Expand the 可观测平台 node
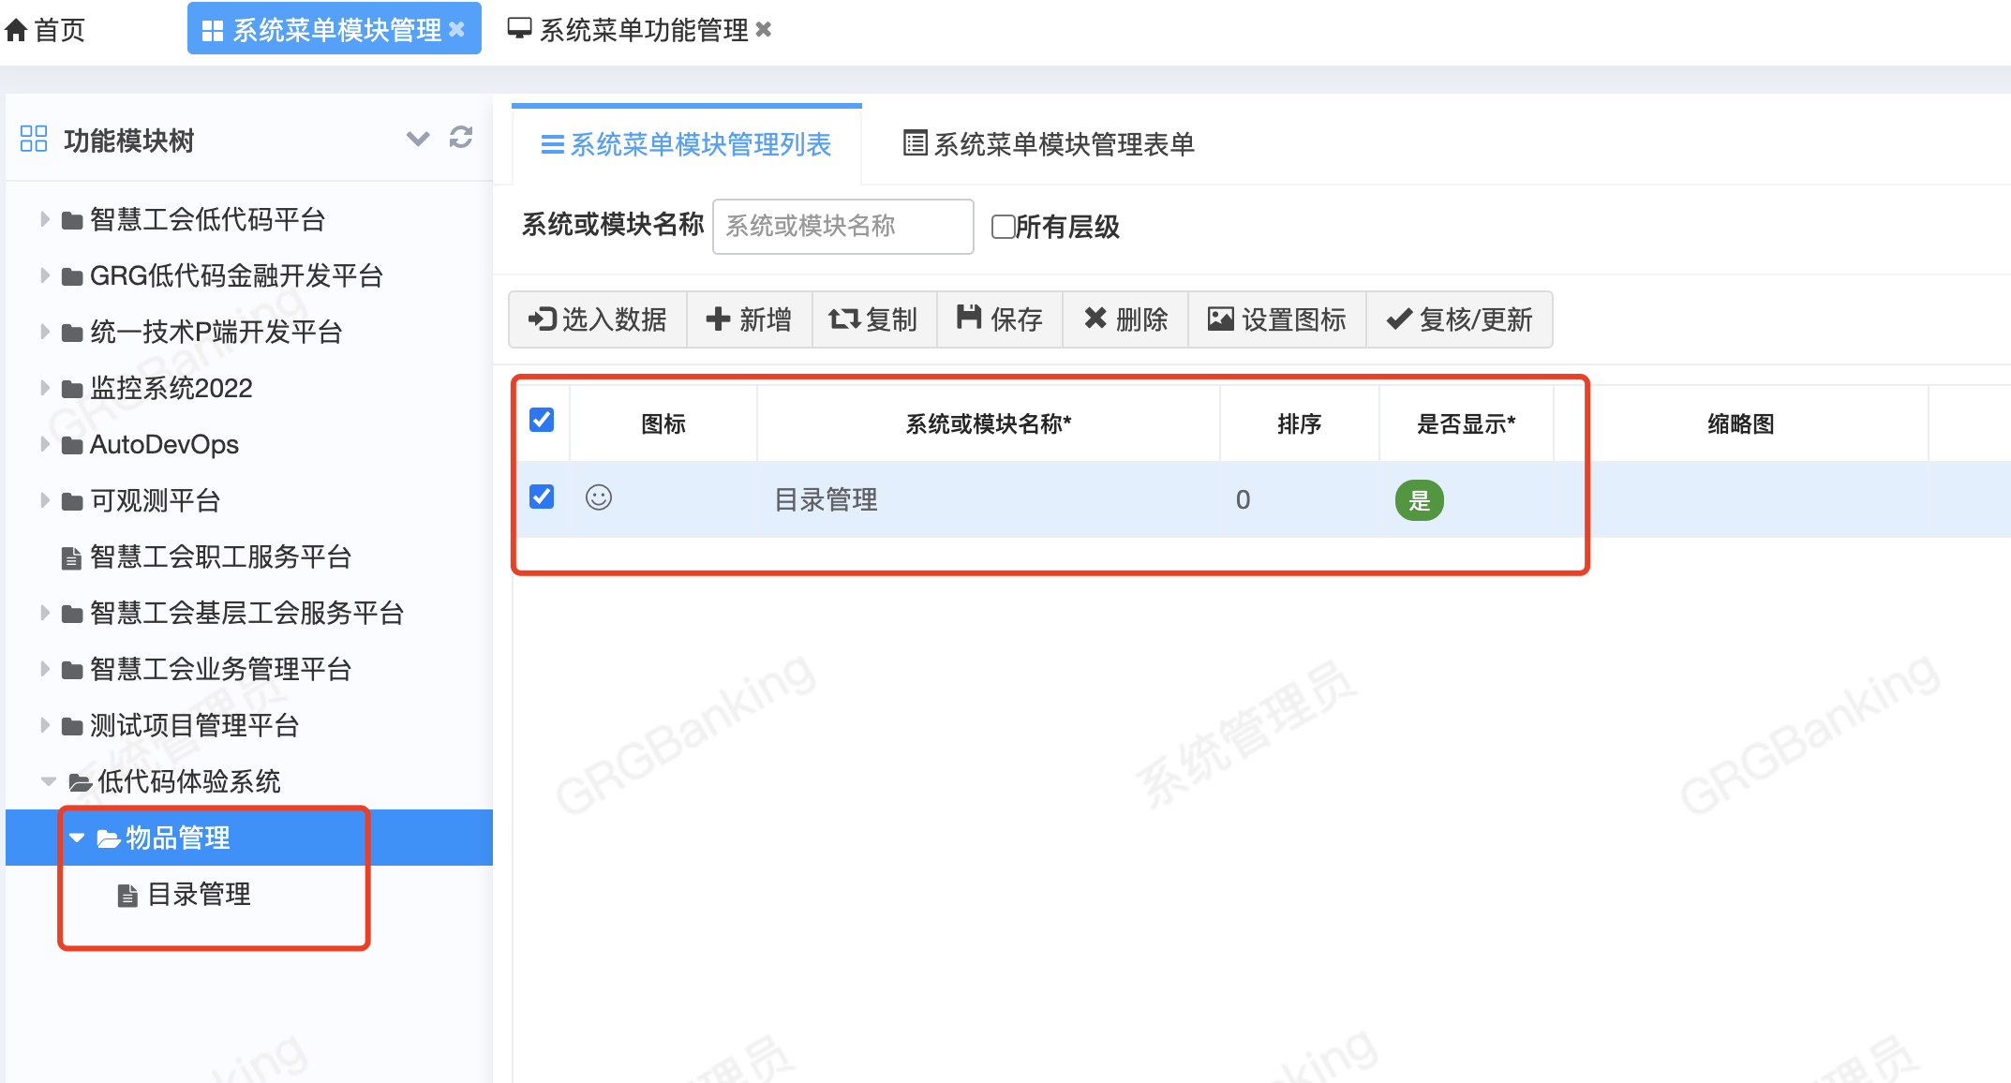 pyautogui.click(x=44, y=500)
